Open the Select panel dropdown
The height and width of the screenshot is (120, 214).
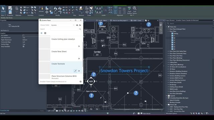point(3,15)
